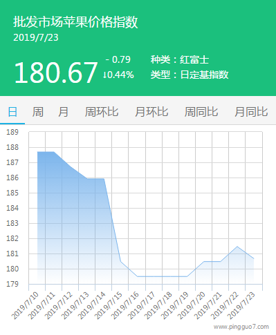Click the y-axis label 189
The width and height of the screenshot is (276, 335).
[12, 132]
